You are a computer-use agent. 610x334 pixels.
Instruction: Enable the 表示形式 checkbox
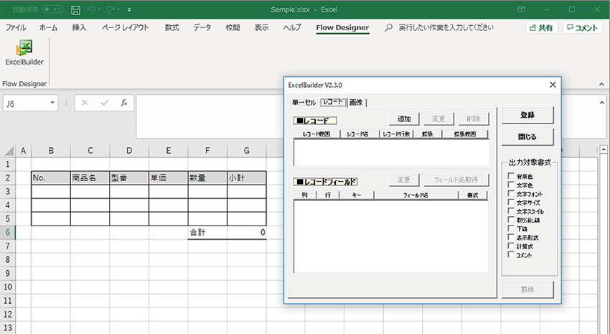[511, 237]
